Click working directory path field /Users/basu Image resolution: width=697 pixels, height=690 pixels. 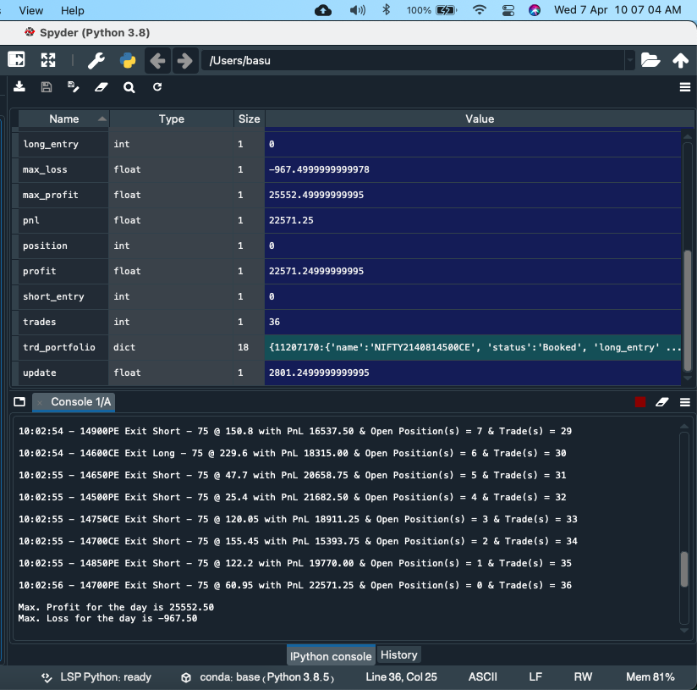pyautogui.click(x=413, y=60)
